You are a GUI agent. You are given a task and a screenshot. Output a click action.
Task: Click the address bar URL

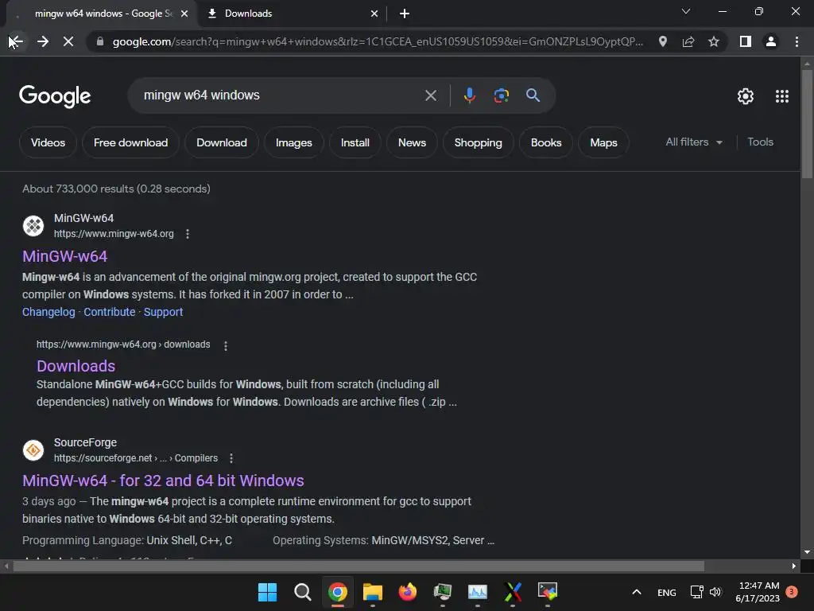(x=378, y=41)
